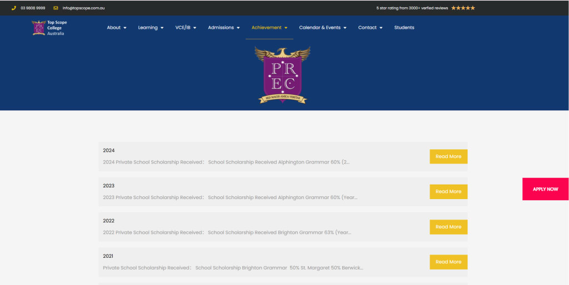
Task: Click the 5 star rating reviews text
Action: pos(412,8)
